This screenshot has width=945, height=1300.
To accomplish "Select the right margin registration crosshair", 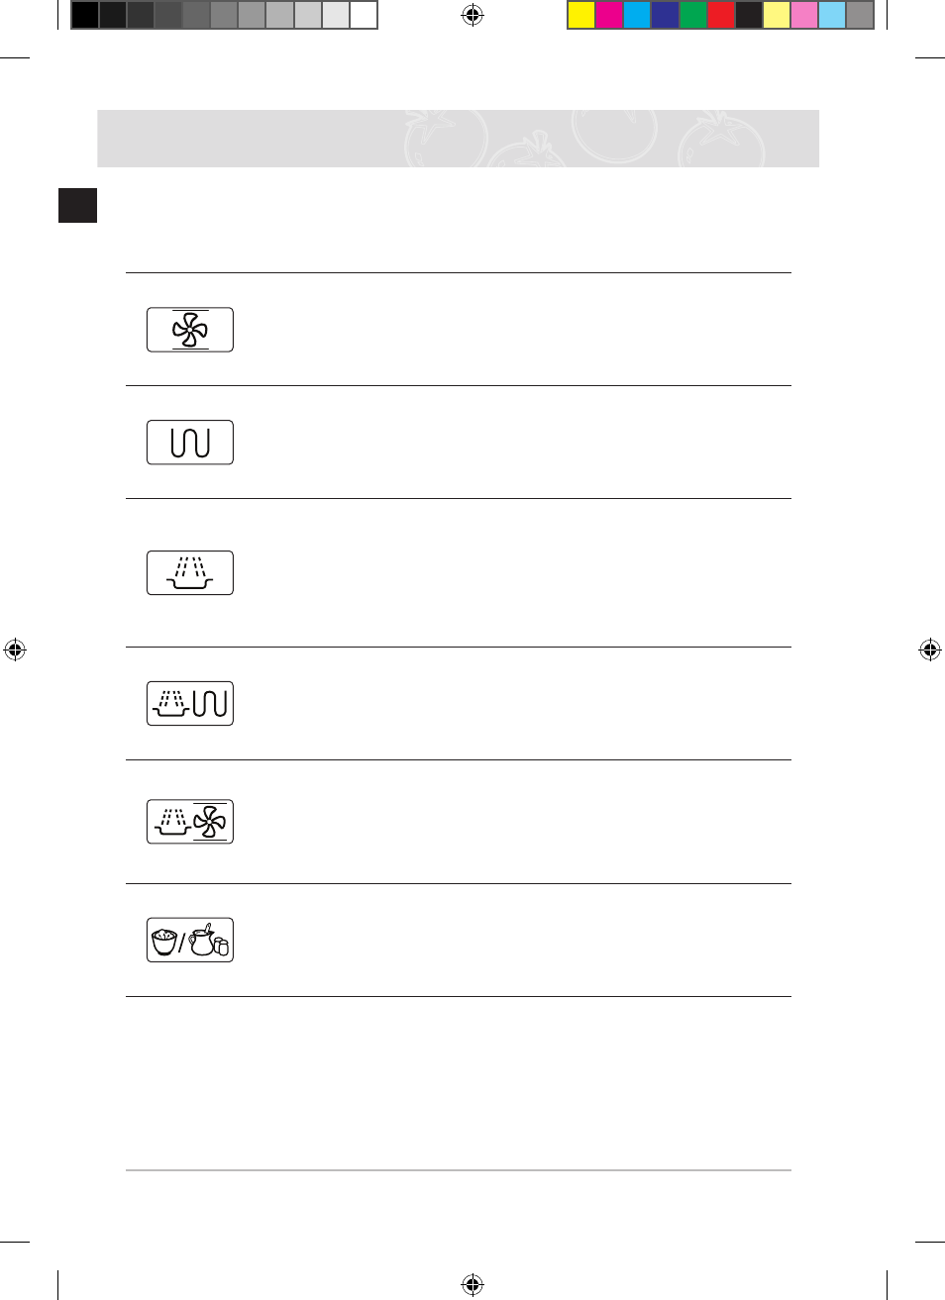I will click(x=929, y=650).
